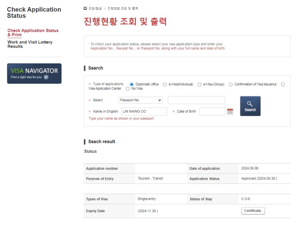Focus the Name in English text field
This screenshot has width=298, height=228.
coord(144,111)
